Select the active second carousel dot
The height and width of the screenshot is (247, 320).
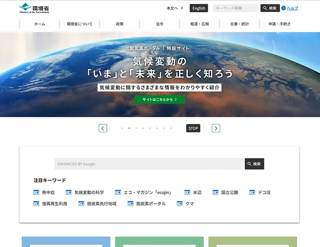129,128
